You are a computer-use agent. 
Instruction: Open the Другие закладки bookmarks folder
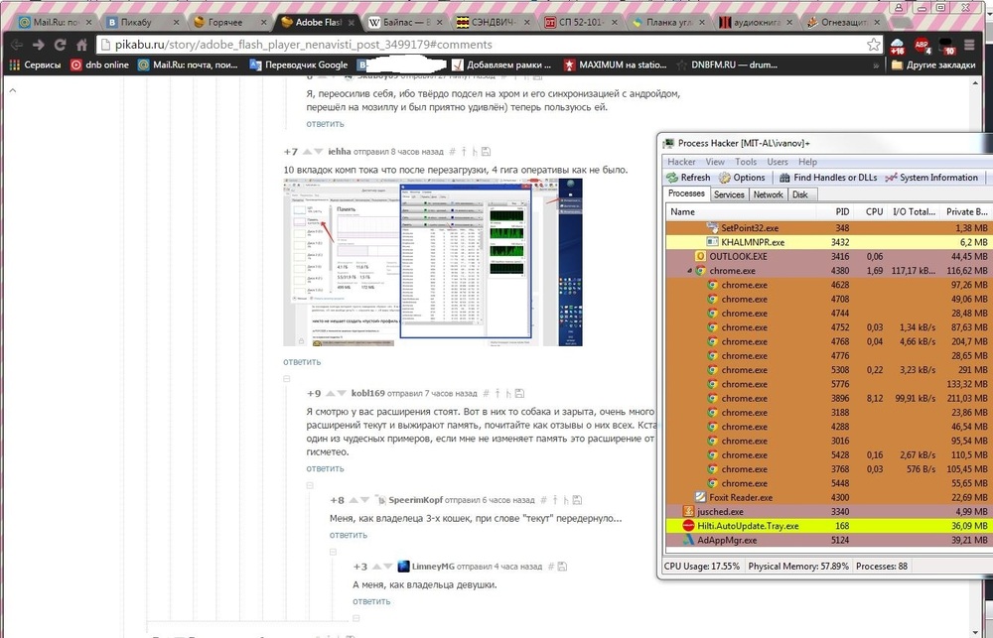click(933, 64)
